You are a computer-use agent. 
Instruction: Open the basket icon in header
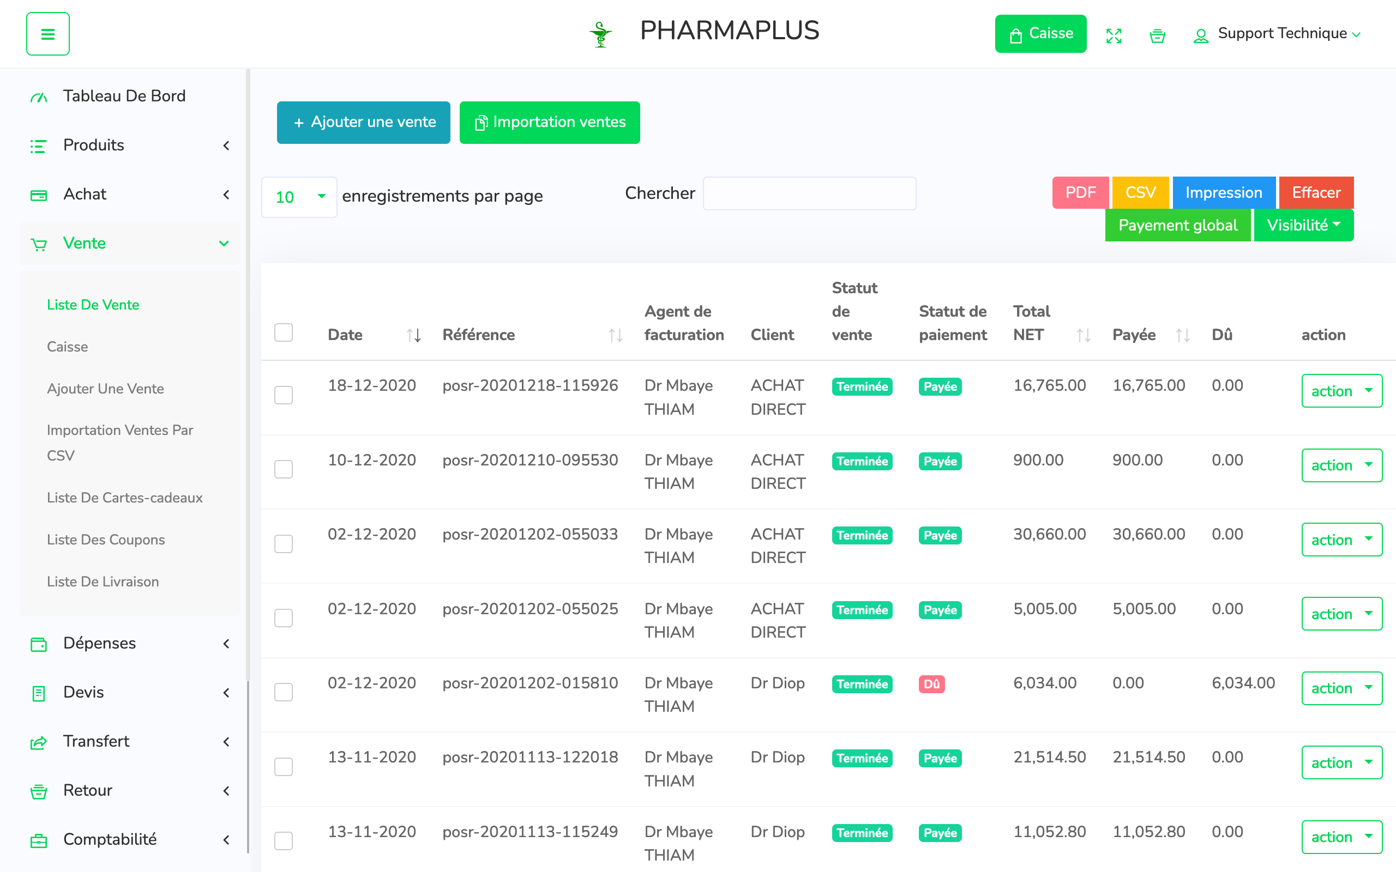(x=1157, y=36)
